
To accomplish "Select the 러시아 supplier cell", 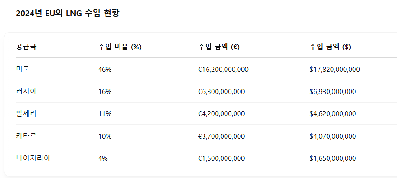I will (26, 92).
